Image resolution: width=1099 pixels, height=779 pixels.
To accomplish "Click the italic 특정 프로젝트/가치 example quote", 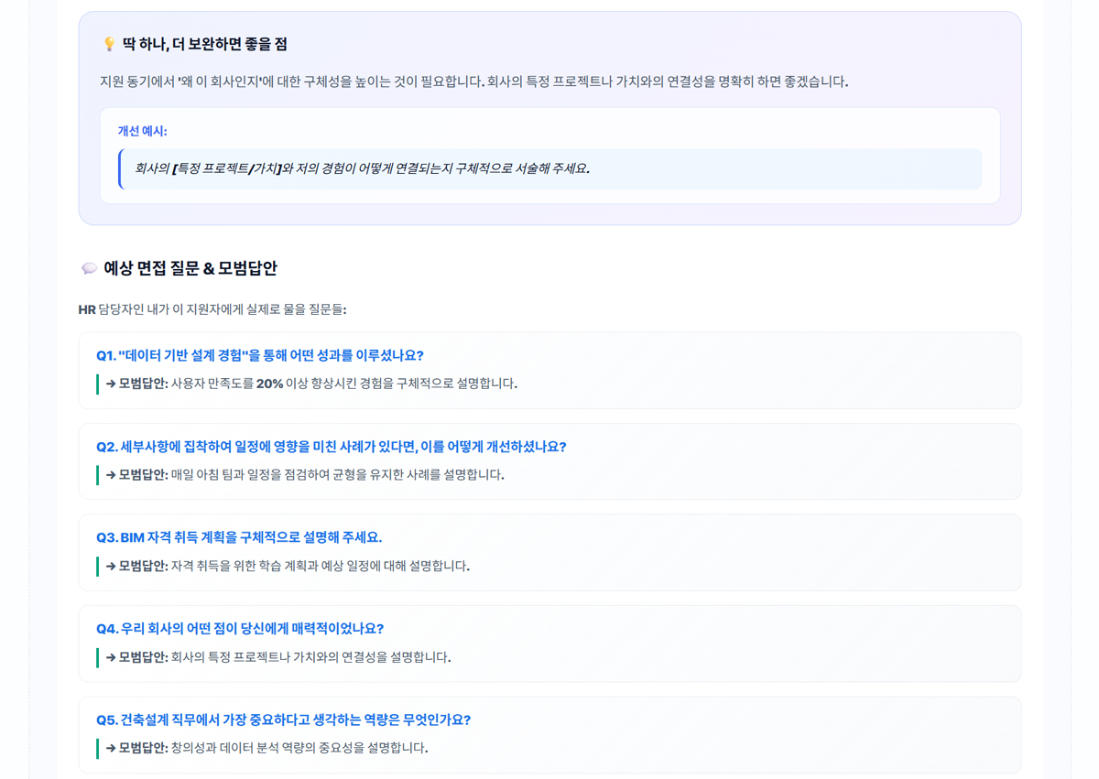I will point(362,168).
